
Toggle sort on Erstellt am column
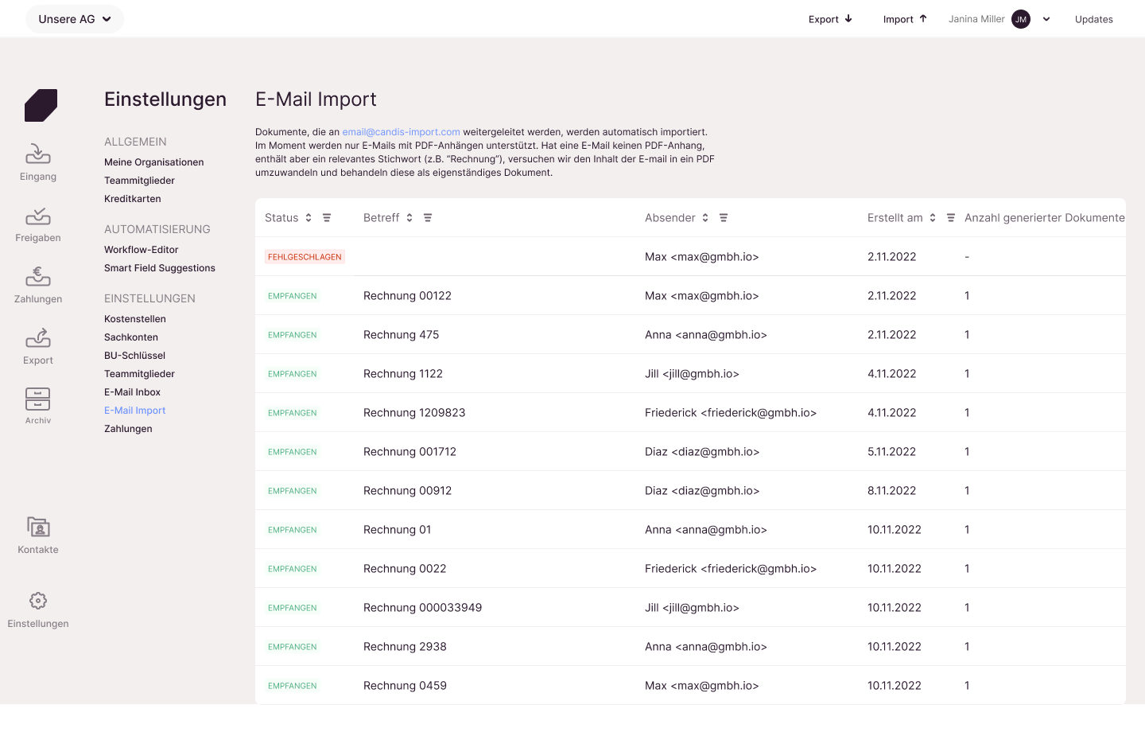[933, 218]
